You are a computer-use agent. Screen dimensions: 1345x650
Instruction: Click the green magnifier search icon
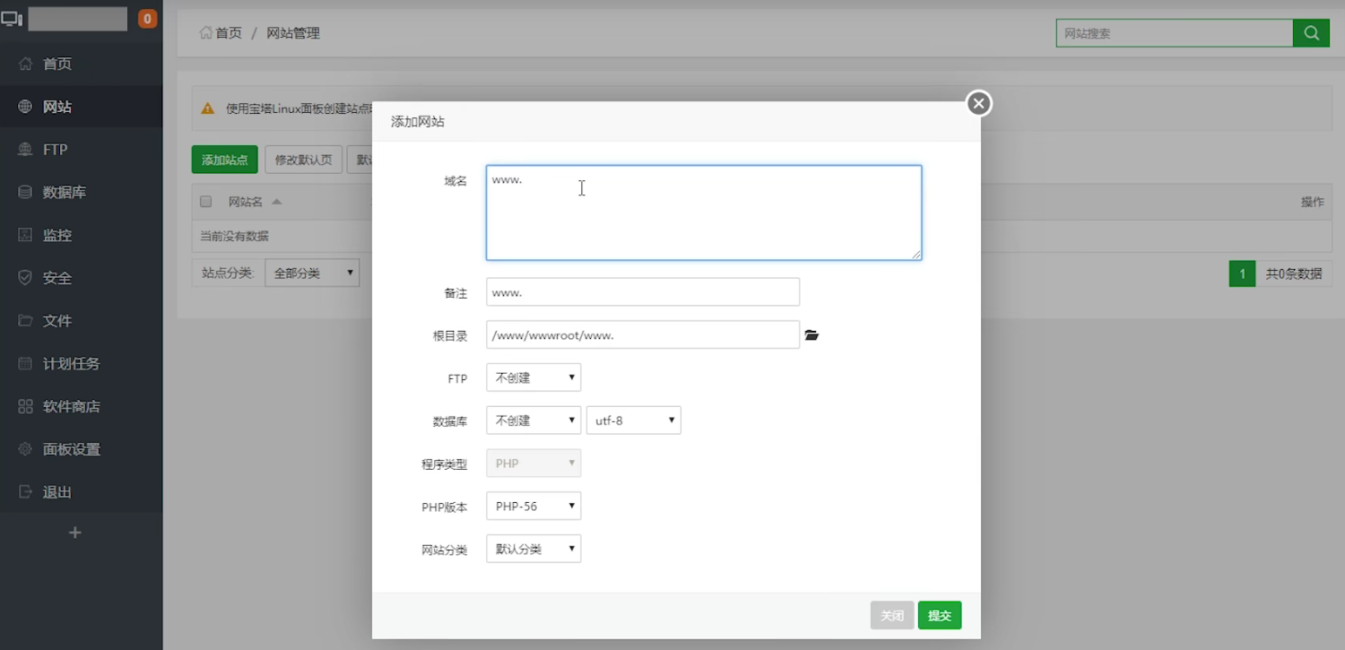pyautogui.click(x=1311, y=33)
